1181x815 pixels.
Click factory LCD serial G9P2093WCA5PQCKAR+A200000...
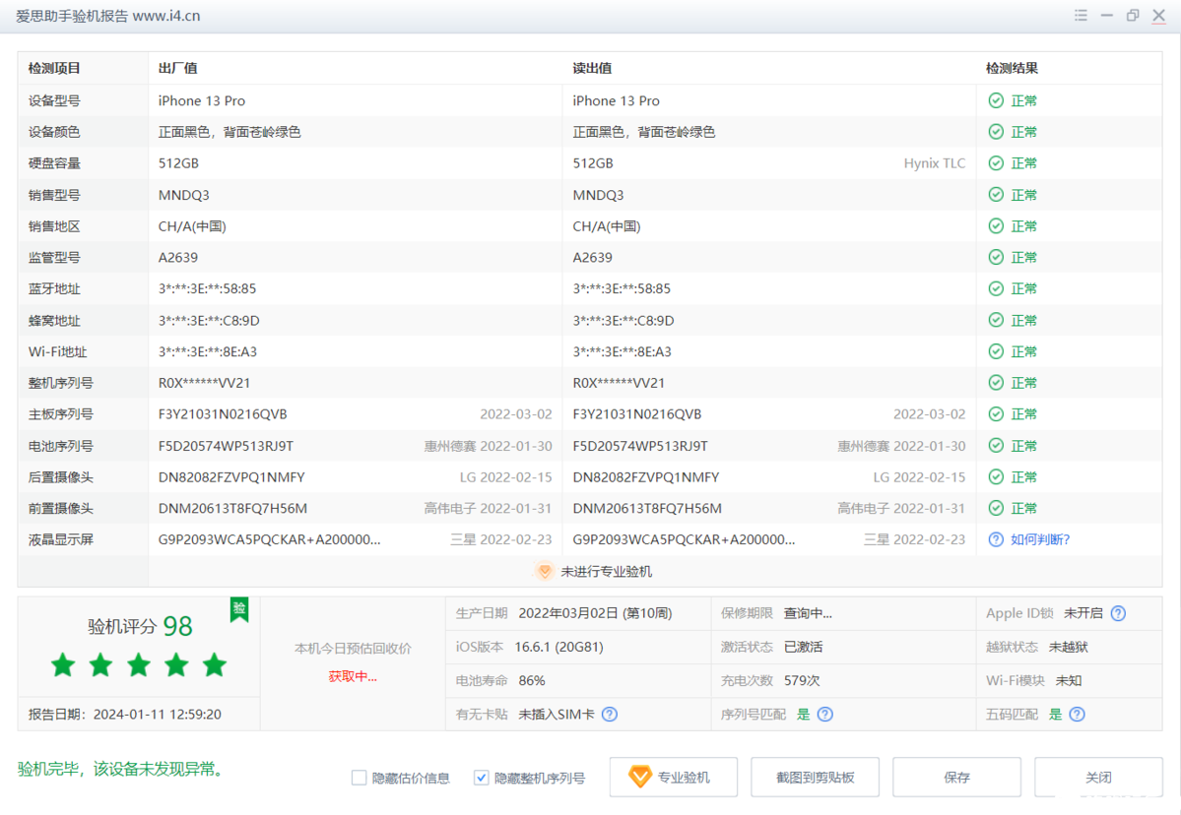pos(270,539)
